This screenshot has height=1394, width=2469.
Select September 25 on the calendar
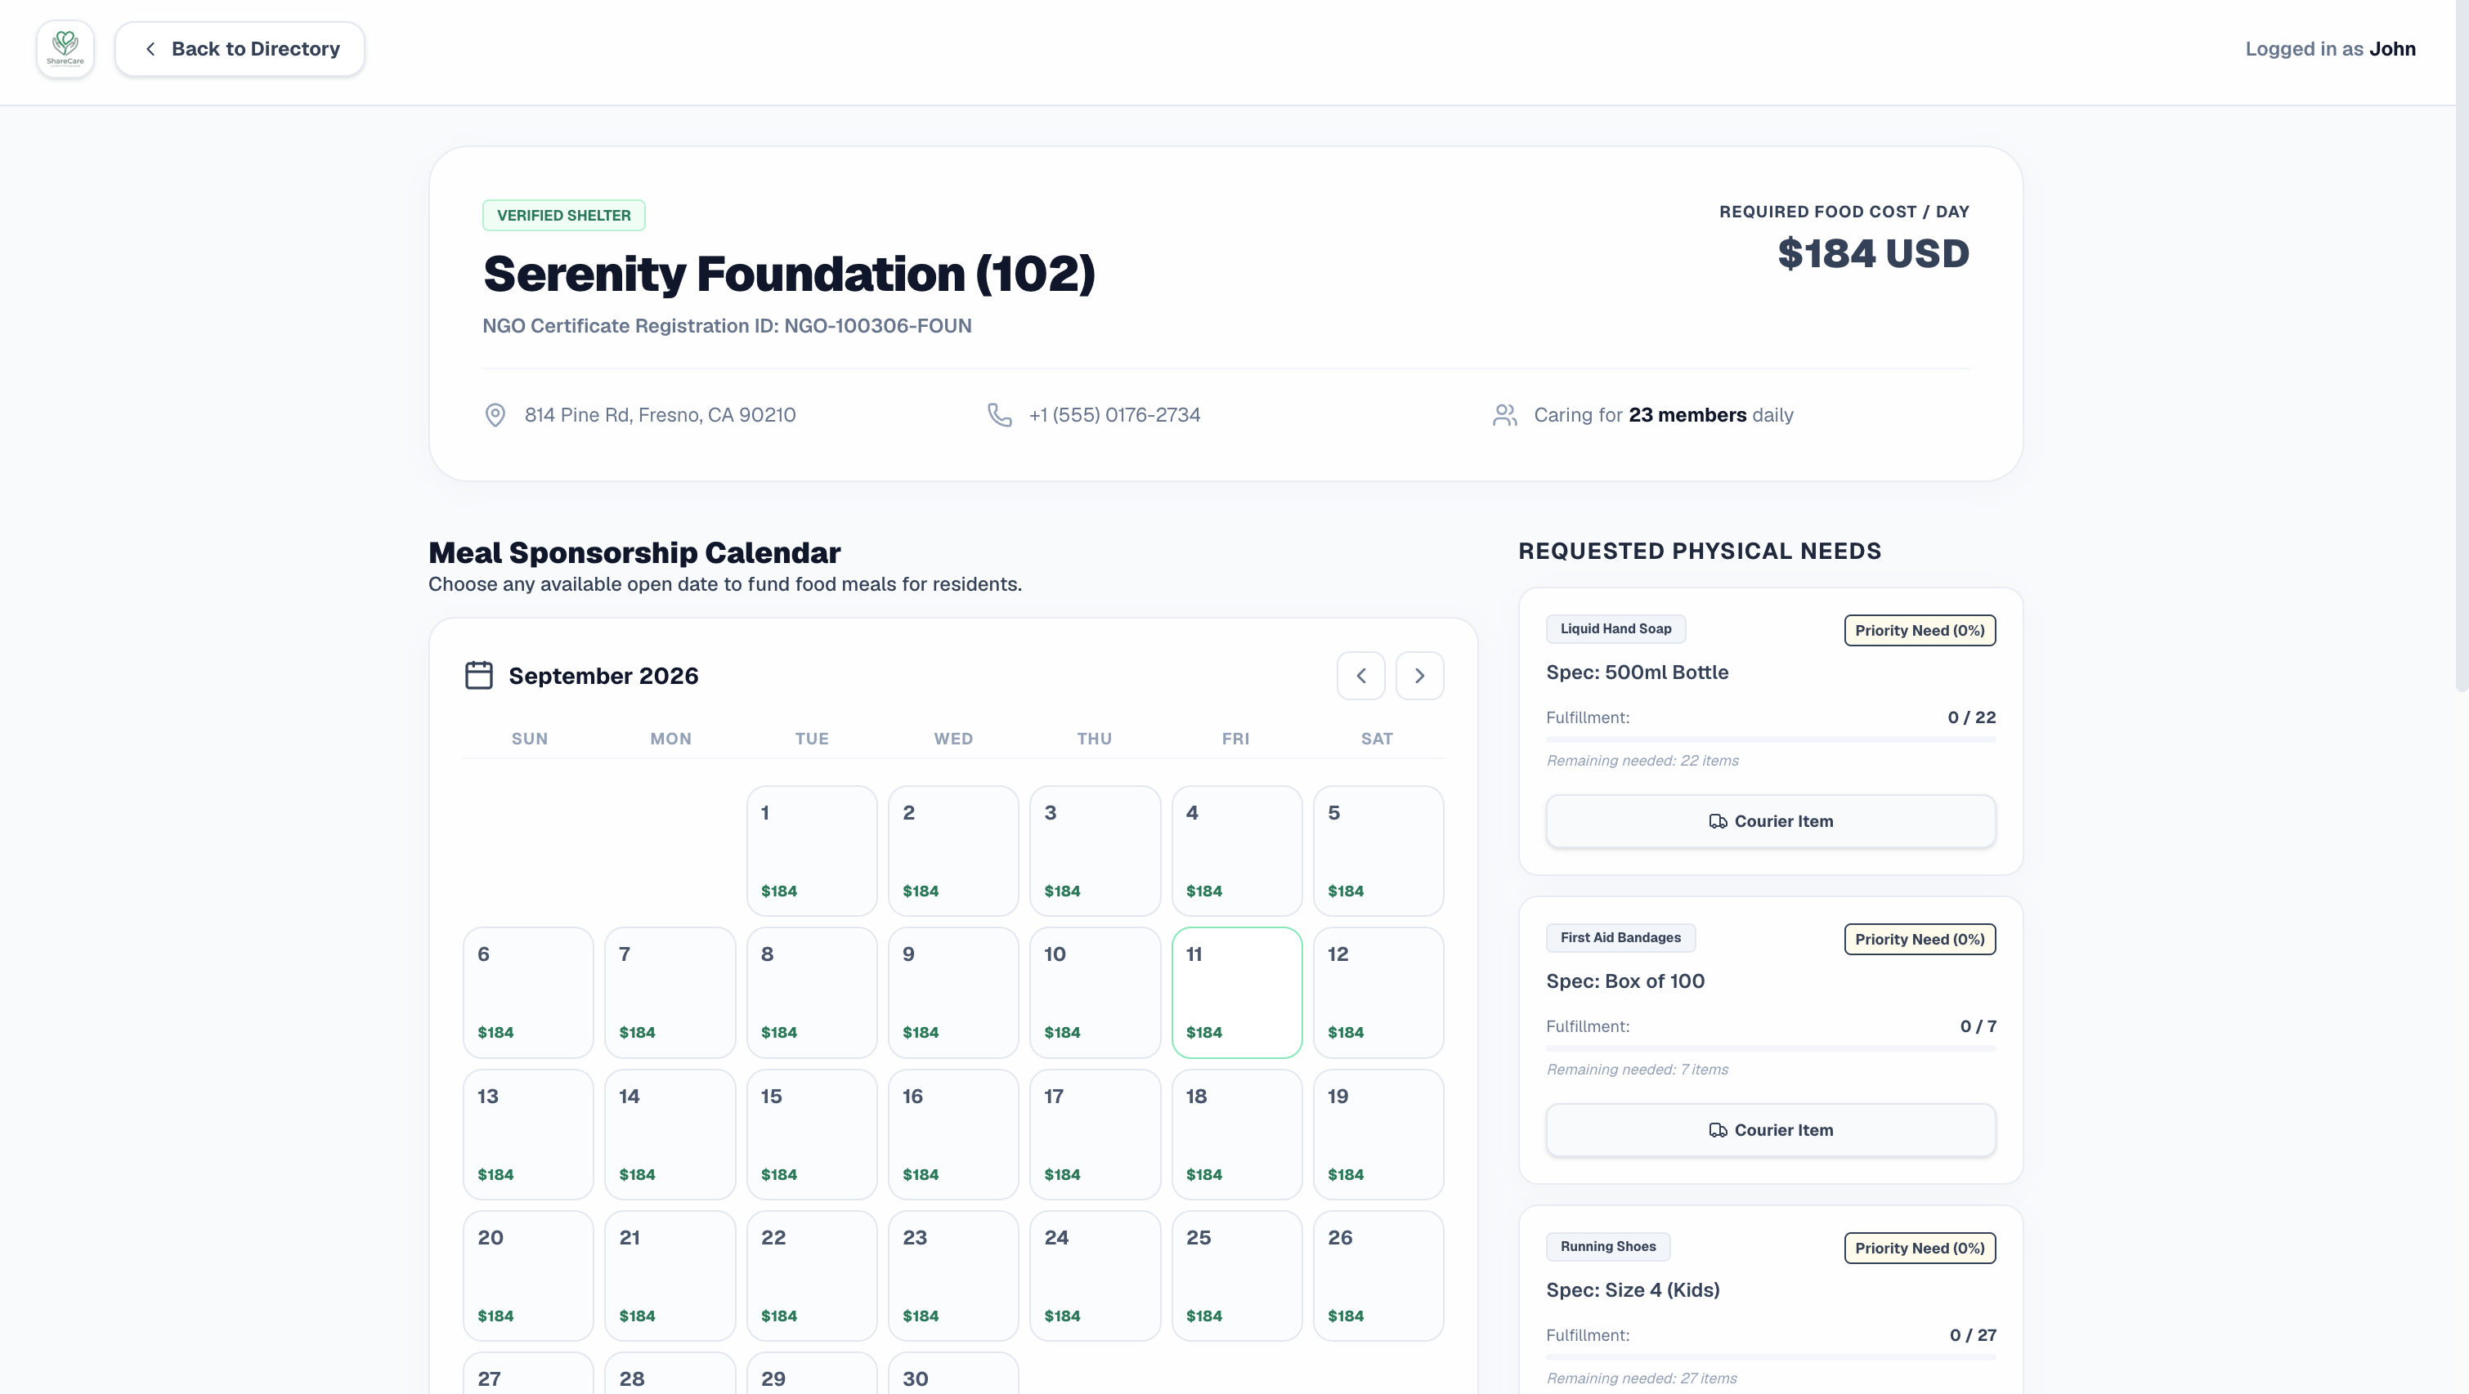pos(1236,1276)
